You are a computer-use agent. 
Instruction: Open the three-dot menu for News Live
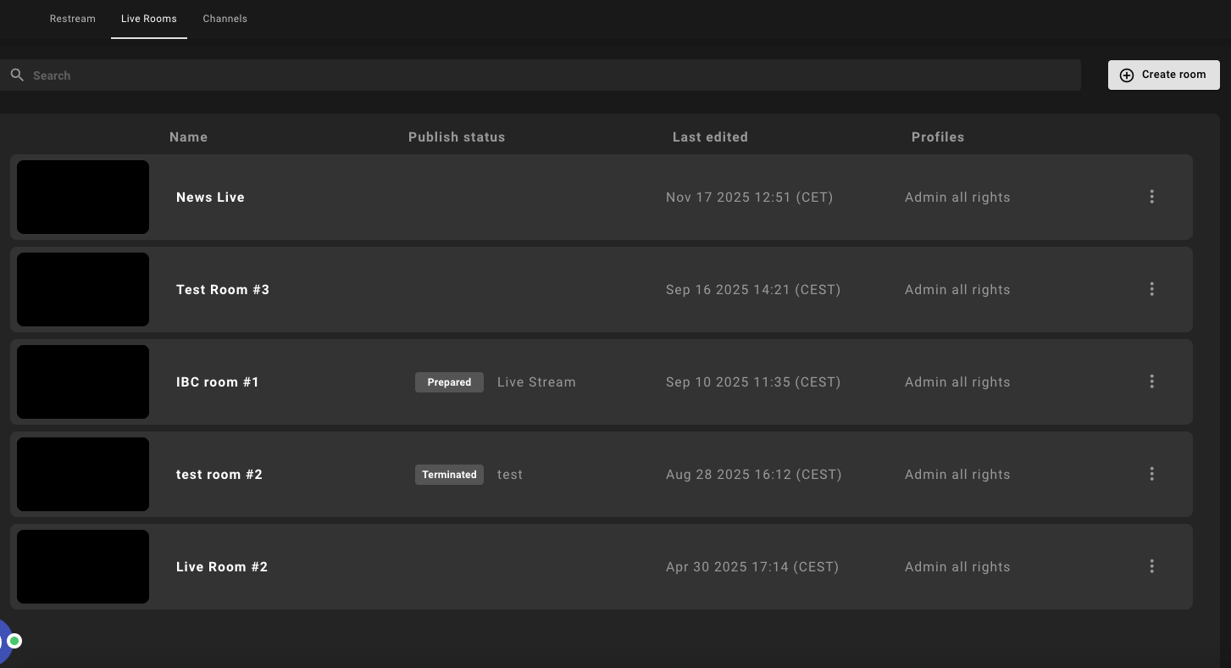coord(1151,197)
